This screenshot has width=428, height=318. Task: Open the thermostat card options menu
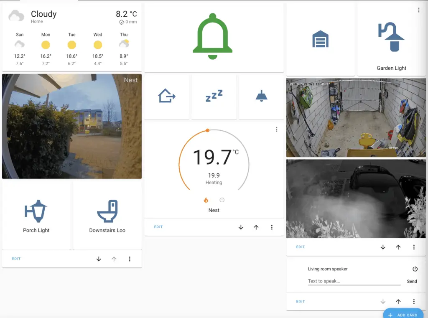pyautogui.click(x=276, y=130)
